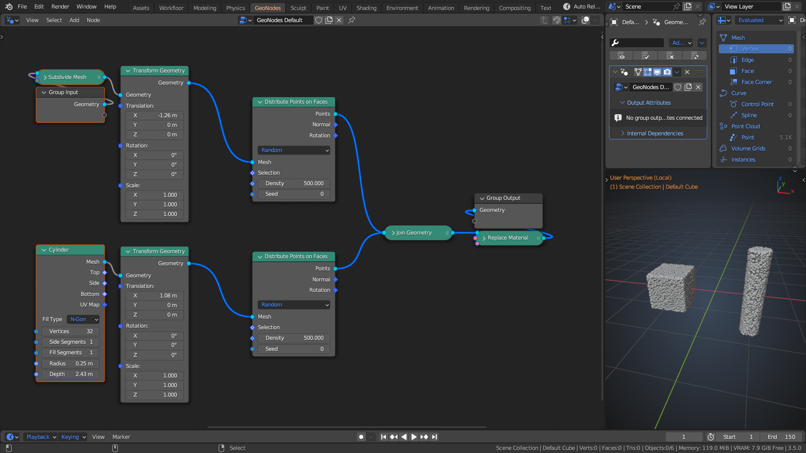Screen dimensions: 806x453
Task: Click the go to parent node tree arrow
Action: pyautogui.click(x=544, y=20)
